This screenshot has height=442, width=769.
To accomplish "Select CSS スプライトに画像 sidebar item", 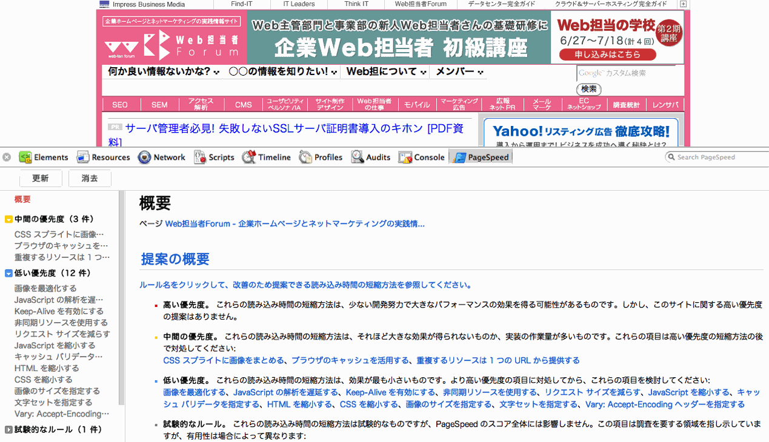I will [59, 234].
